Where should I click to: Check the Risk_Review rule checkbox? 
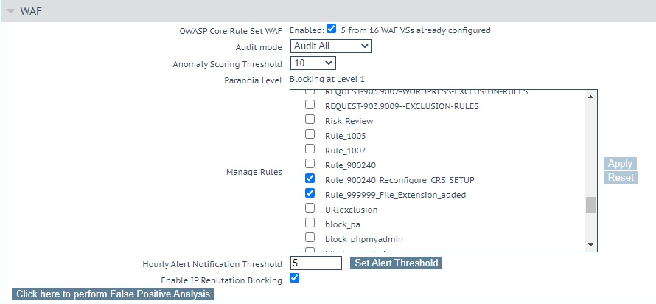pyautogui.click(x=310, y=120)
